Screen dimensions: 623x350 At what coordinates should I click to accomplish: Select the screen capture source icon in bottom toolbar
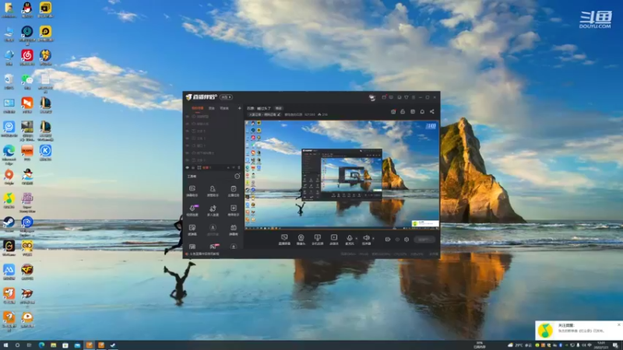pos(284,238)
